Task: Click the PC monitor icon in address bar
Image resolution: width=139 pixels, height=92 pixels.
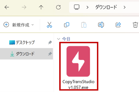Action: pos(77,7)
